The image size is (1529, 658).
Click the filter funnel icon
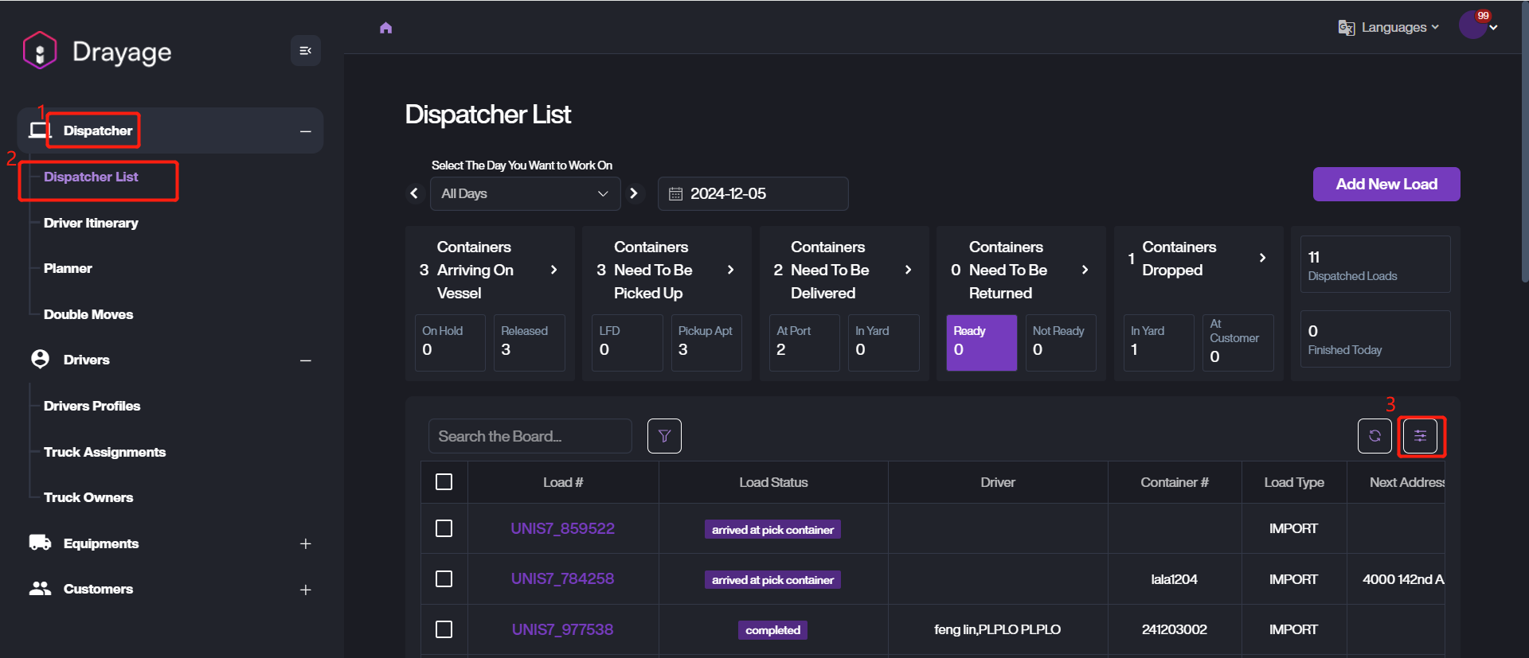point(664,436)
